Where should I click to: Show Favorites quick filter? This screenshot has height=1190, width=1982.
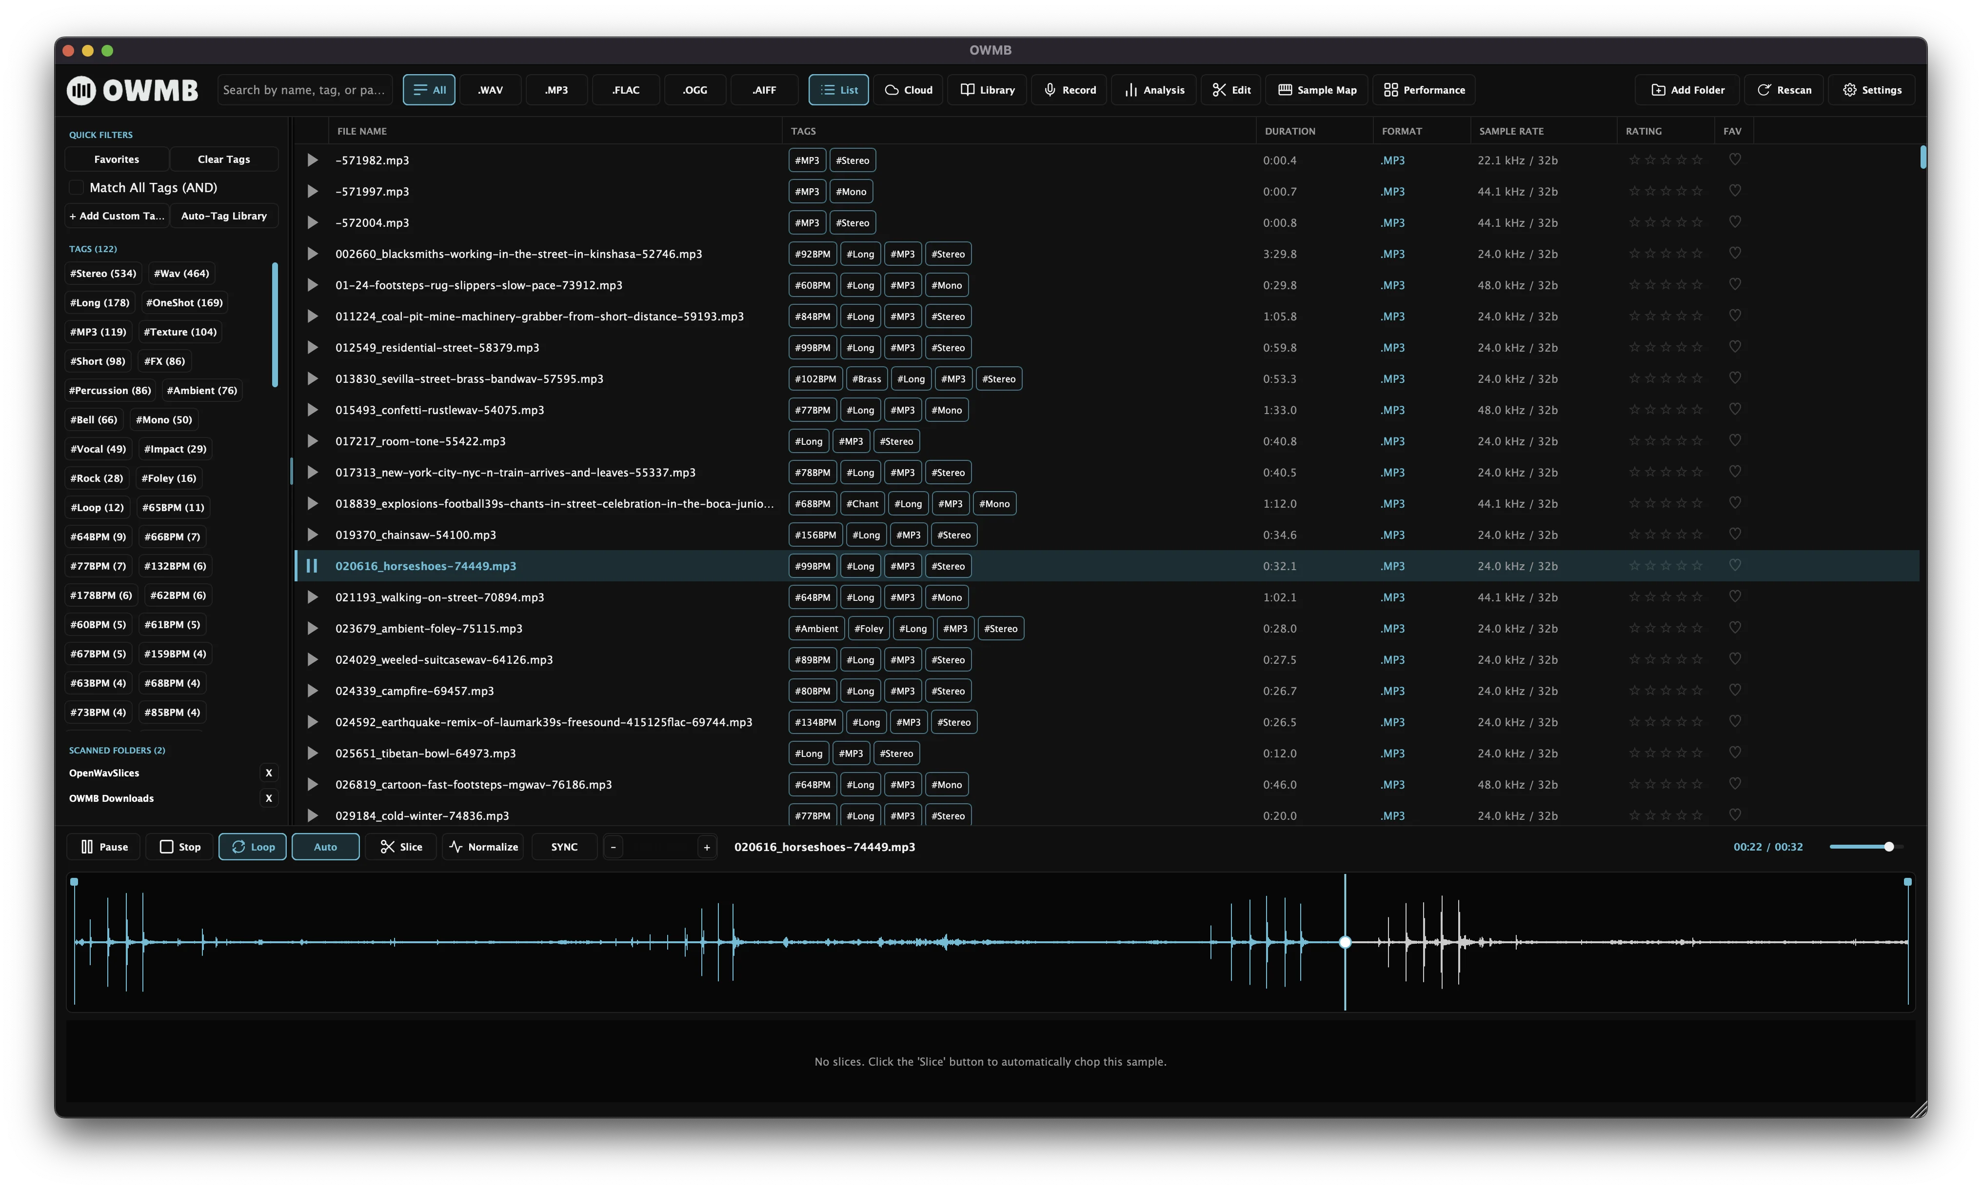click(x=117, y=159)
